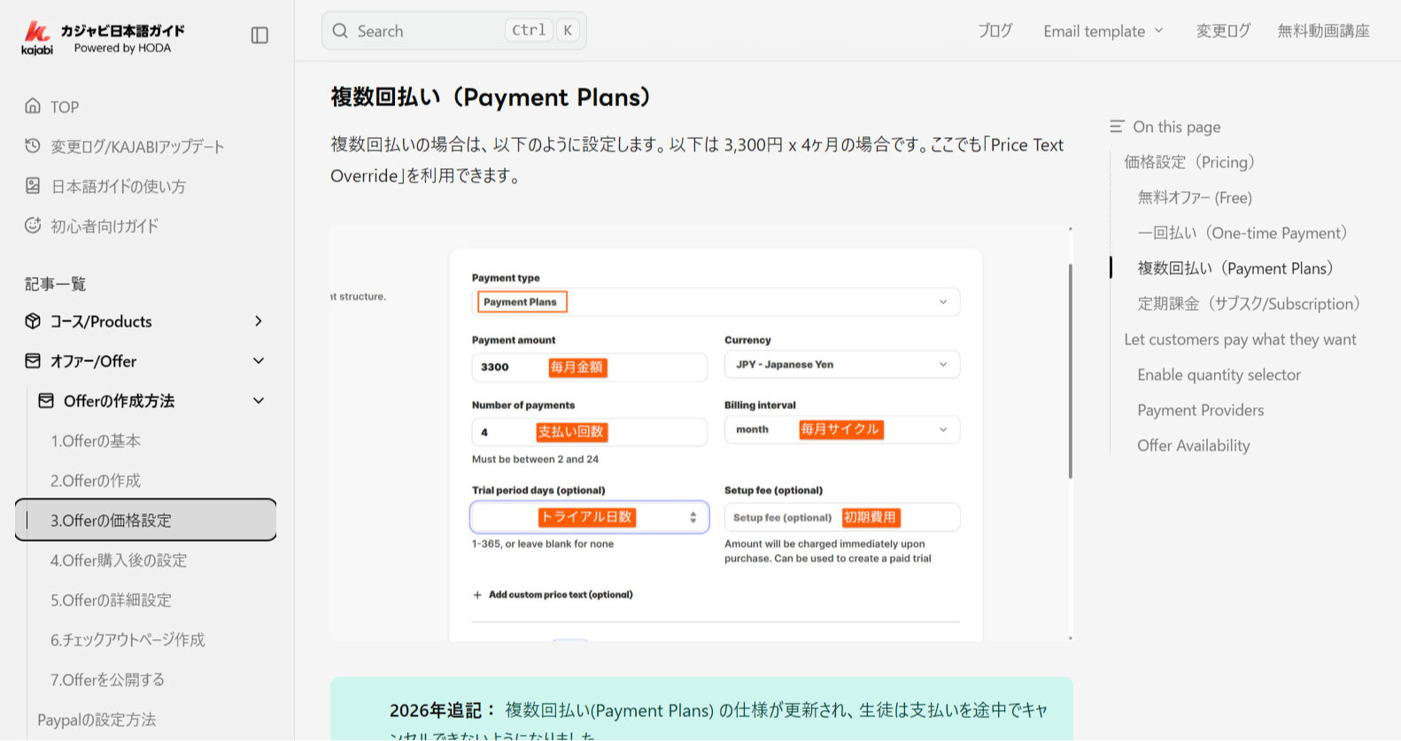Click the Setup fee field
Viewport: 1401px width, 741px height.
click(842, 518)
